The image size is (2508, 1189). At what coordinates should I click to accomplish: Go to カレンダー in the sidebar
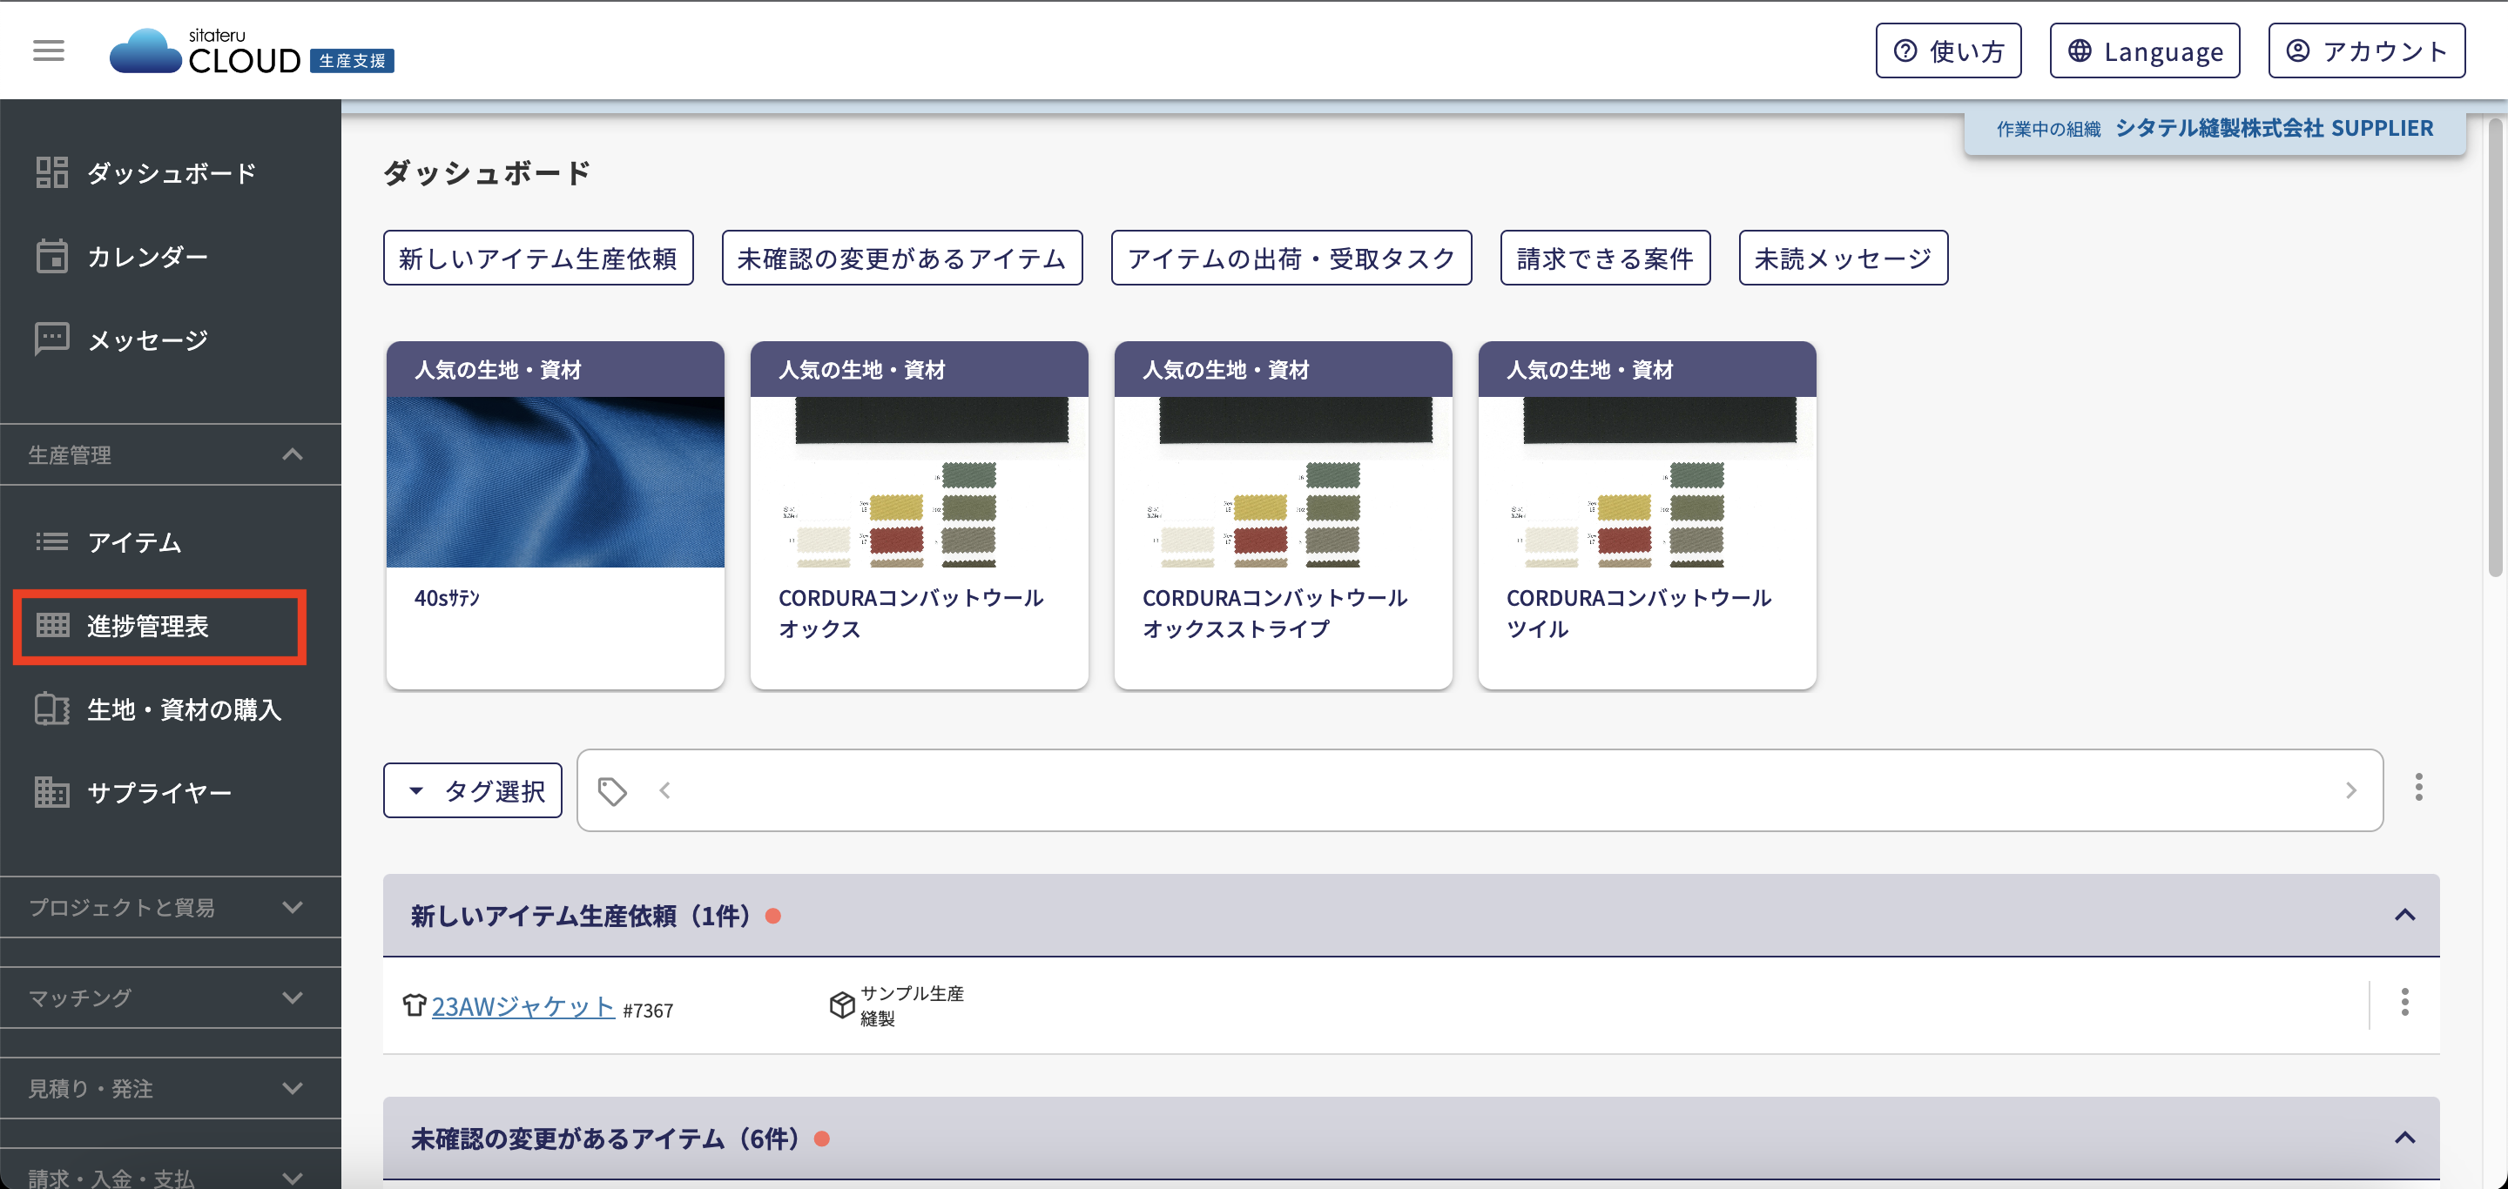(x=147, y=257)
